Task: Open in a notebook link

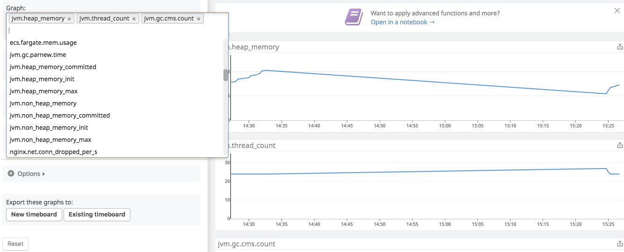Action: (402, 22)
